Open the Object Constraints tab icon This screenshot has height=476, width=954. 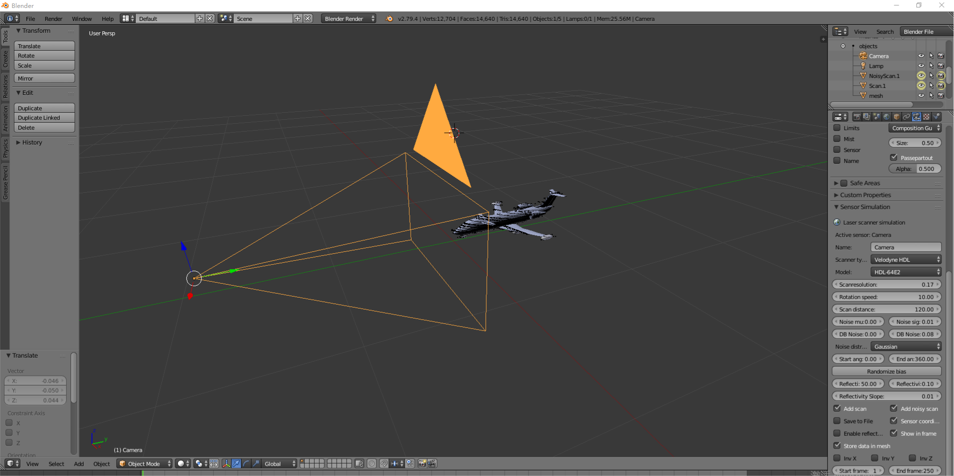pos(906,117)
